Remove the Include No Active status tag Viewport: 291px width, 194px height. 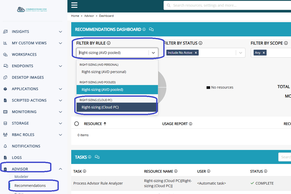point(196,53)
